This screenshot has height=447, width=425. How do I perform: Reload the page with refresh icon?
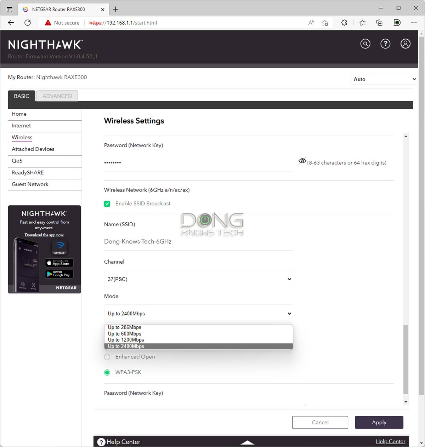tap(28, 23)
